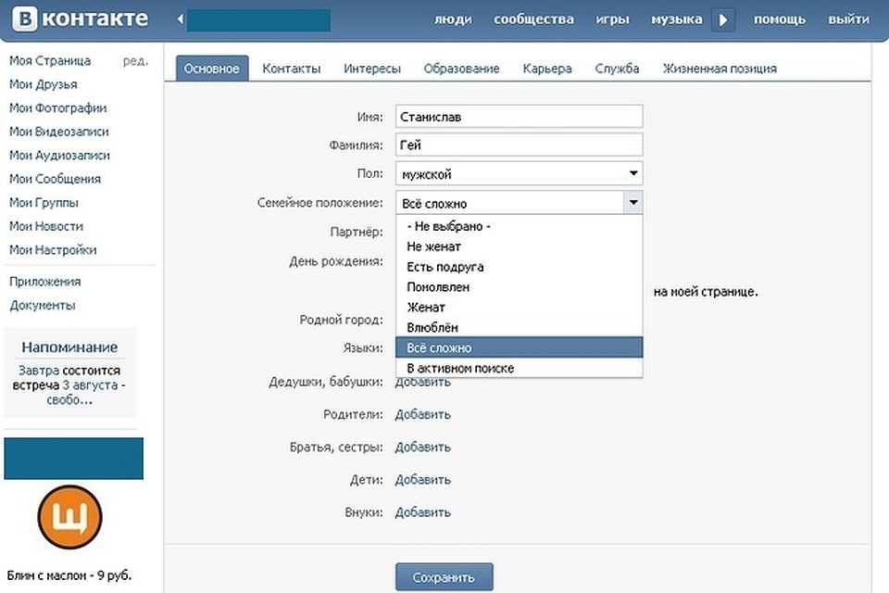Select 'Помолвлен' option

click(519, 287)
